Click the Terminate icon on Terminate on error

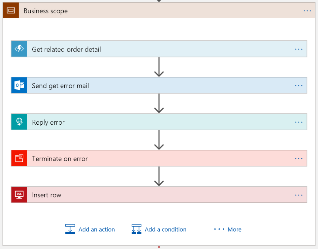point(19,158)
